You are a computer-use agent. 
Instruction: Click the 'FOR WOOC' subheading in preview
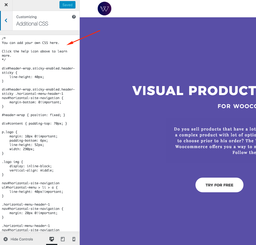point(237,106)
